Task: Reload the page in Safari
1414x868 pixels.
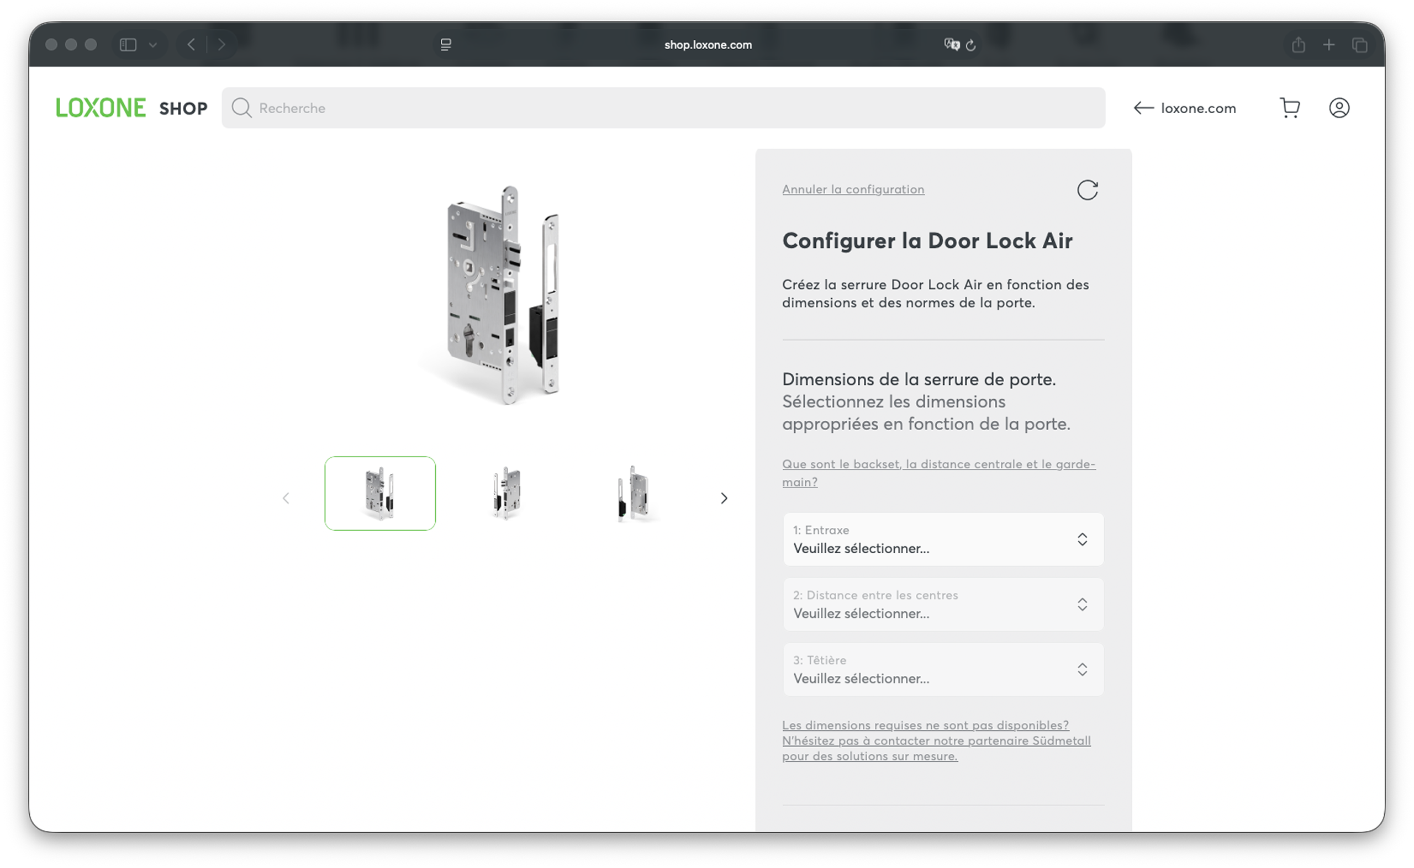Action: point(971,45)
